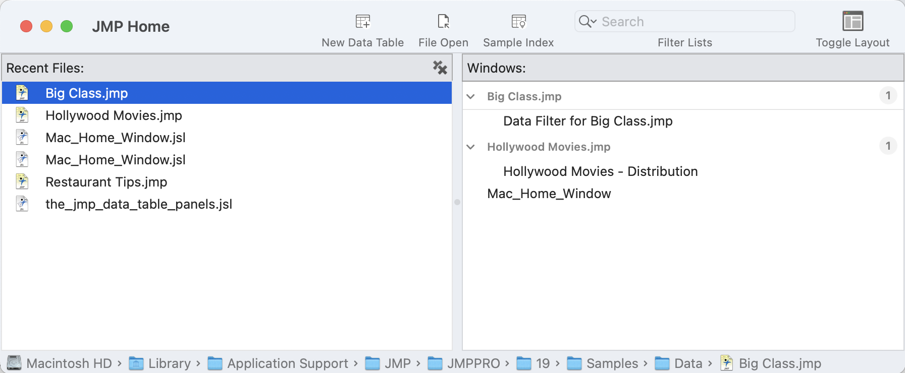Click the count badge for Hollywood Movies.jmp

888,146
